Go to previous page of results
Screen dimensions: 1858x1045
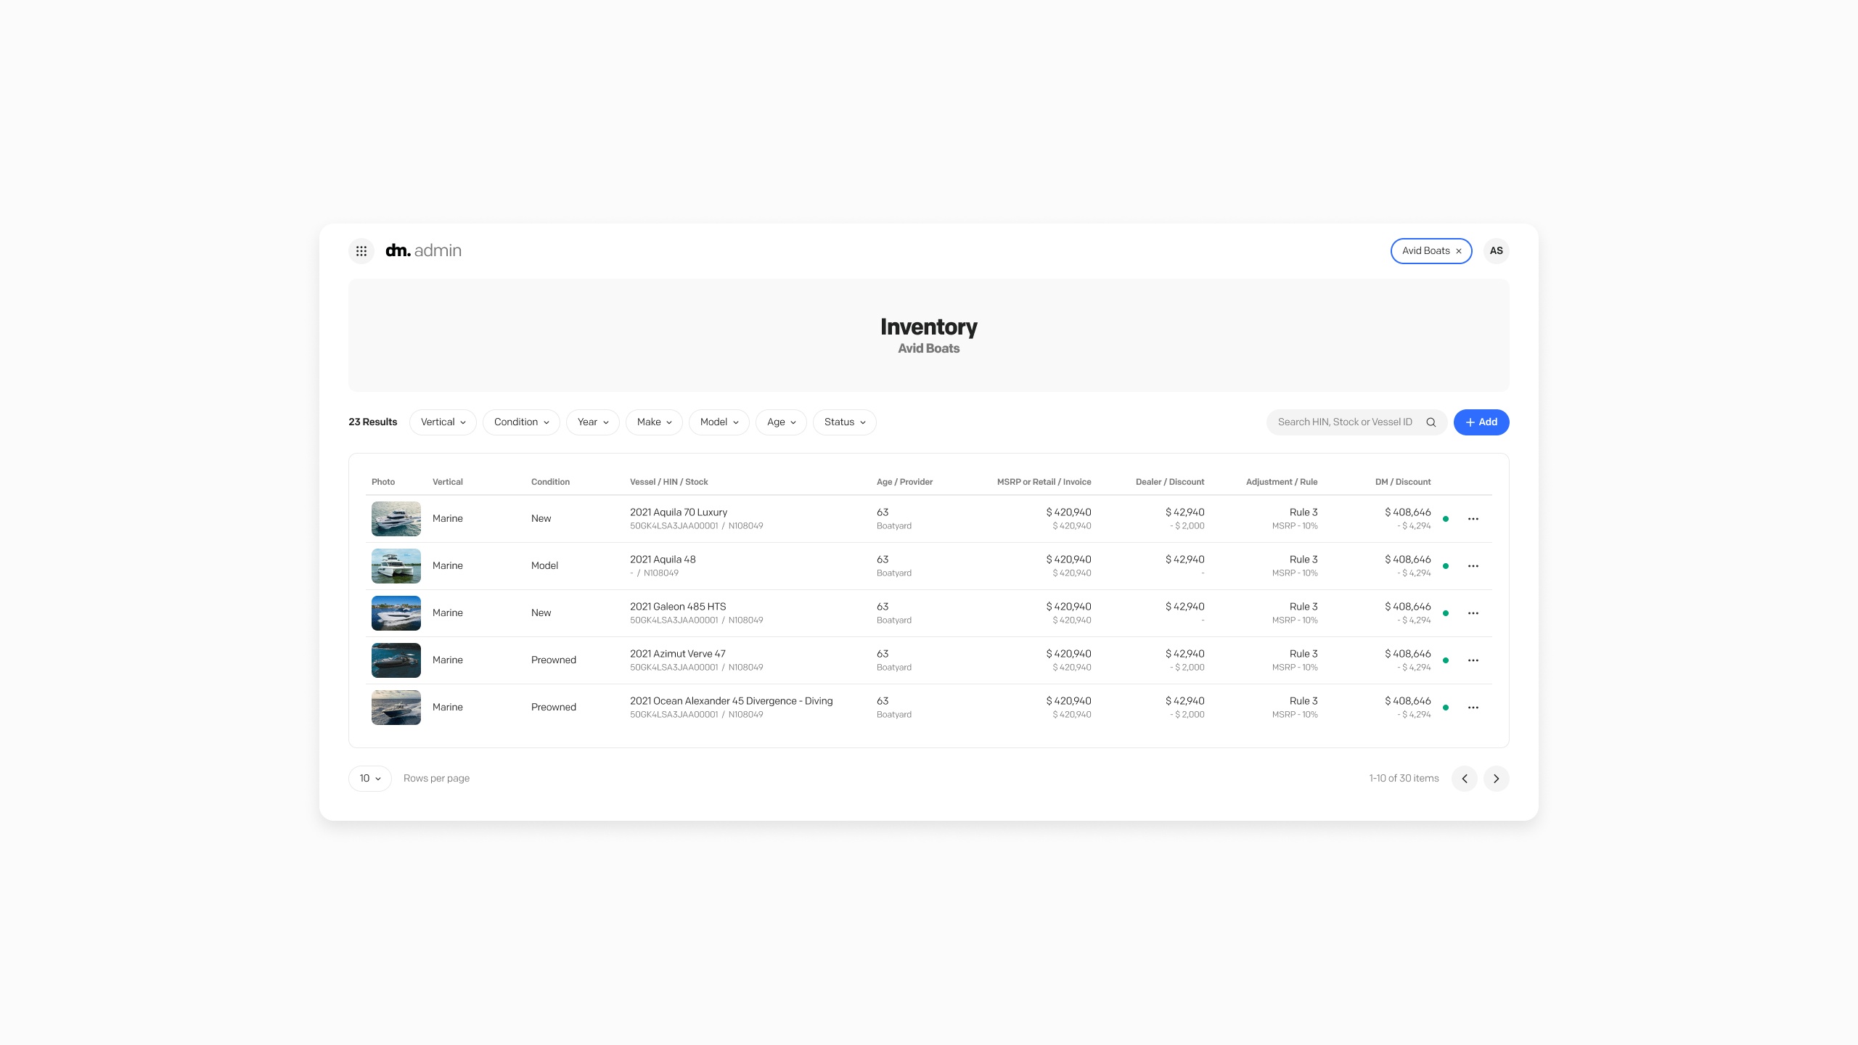click(x=1464, y=779)
